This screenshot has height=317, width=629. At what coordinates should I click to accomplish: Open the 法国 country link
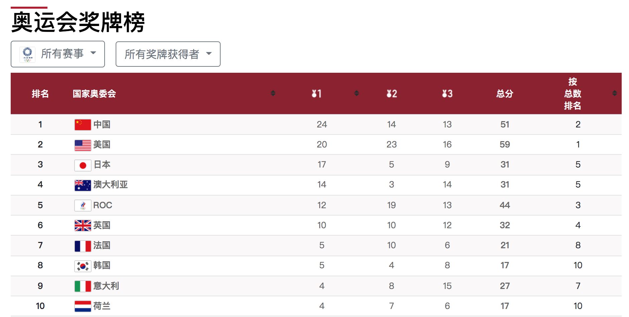102,246
